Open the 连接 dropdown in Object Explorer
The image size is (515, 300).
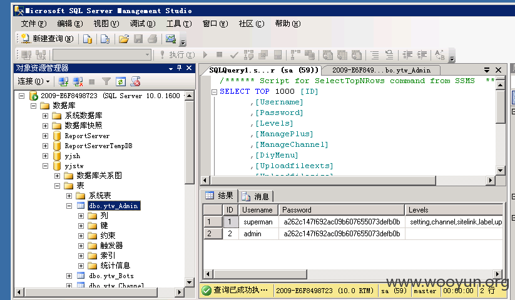click(x=34, y=81)
